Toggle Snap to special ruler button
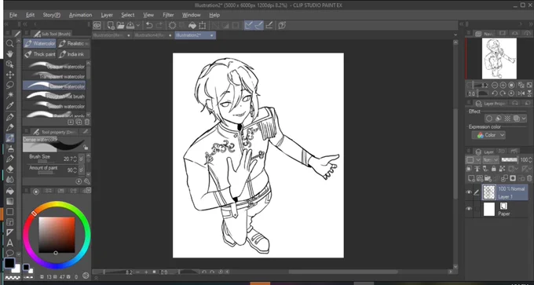534x285 pixels. [259, 25]
